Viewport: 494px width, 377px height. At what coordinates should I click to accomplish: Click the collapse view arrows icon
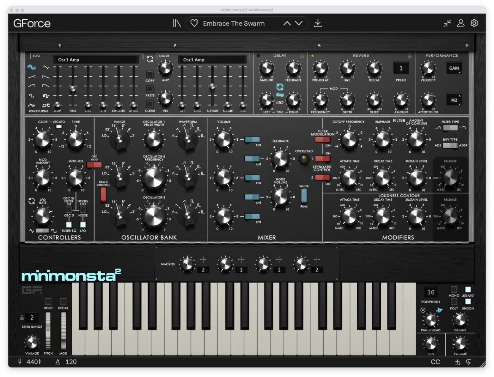click(x=447, y=23)
